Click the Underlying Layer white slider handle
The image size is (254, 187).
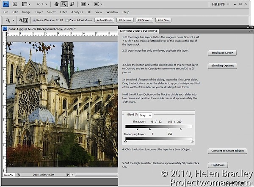[x=192, y=141]
